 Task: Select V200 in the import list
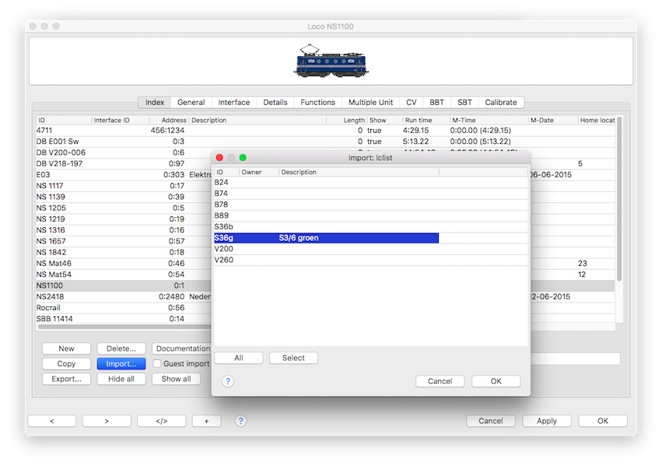[224, 249]
